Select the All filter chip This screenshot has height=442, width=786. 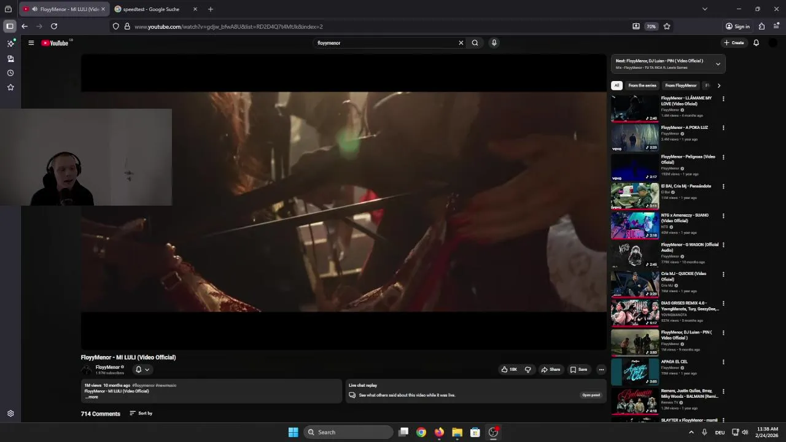click(617, 85)
